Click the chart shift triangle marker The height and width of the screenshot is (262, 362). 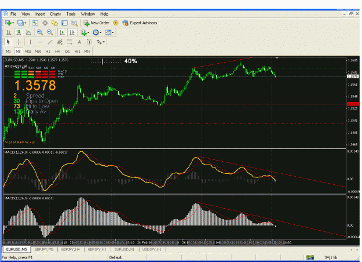pos(277,58)
